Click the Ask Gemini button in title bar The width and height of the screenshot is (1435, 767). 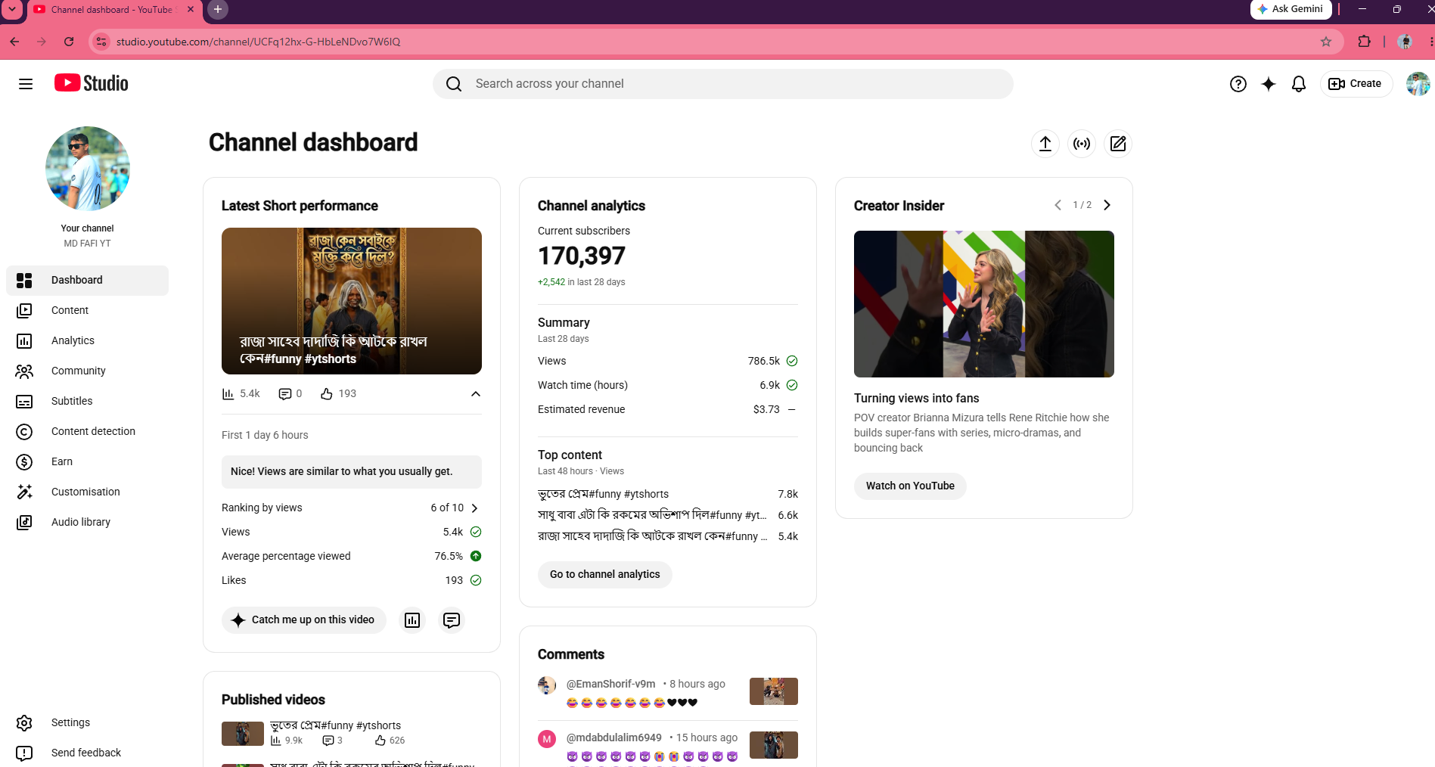pos(1291,9)
